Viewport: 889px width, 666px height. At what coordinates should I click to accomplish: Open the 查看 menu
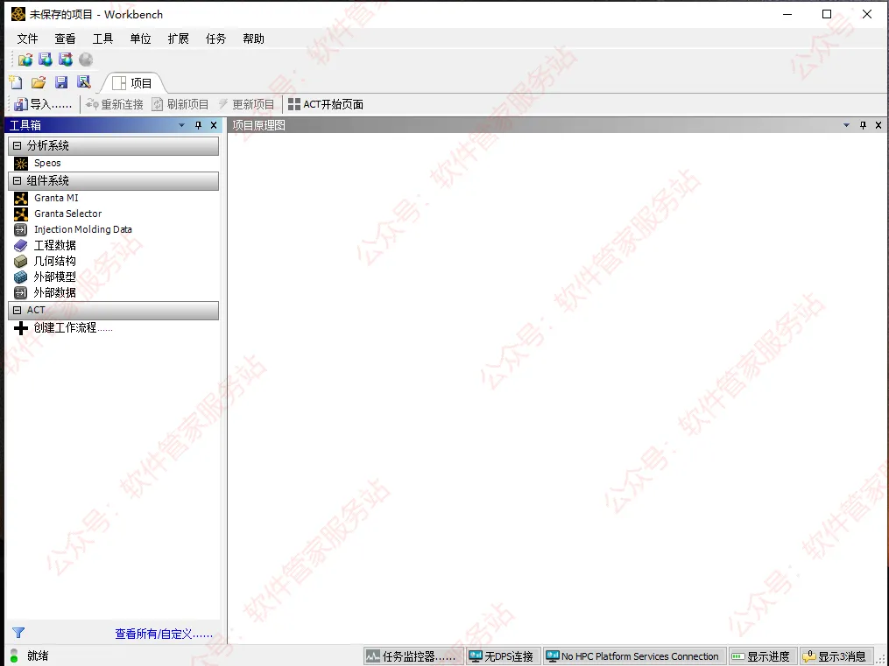click(x=65, y=39)
